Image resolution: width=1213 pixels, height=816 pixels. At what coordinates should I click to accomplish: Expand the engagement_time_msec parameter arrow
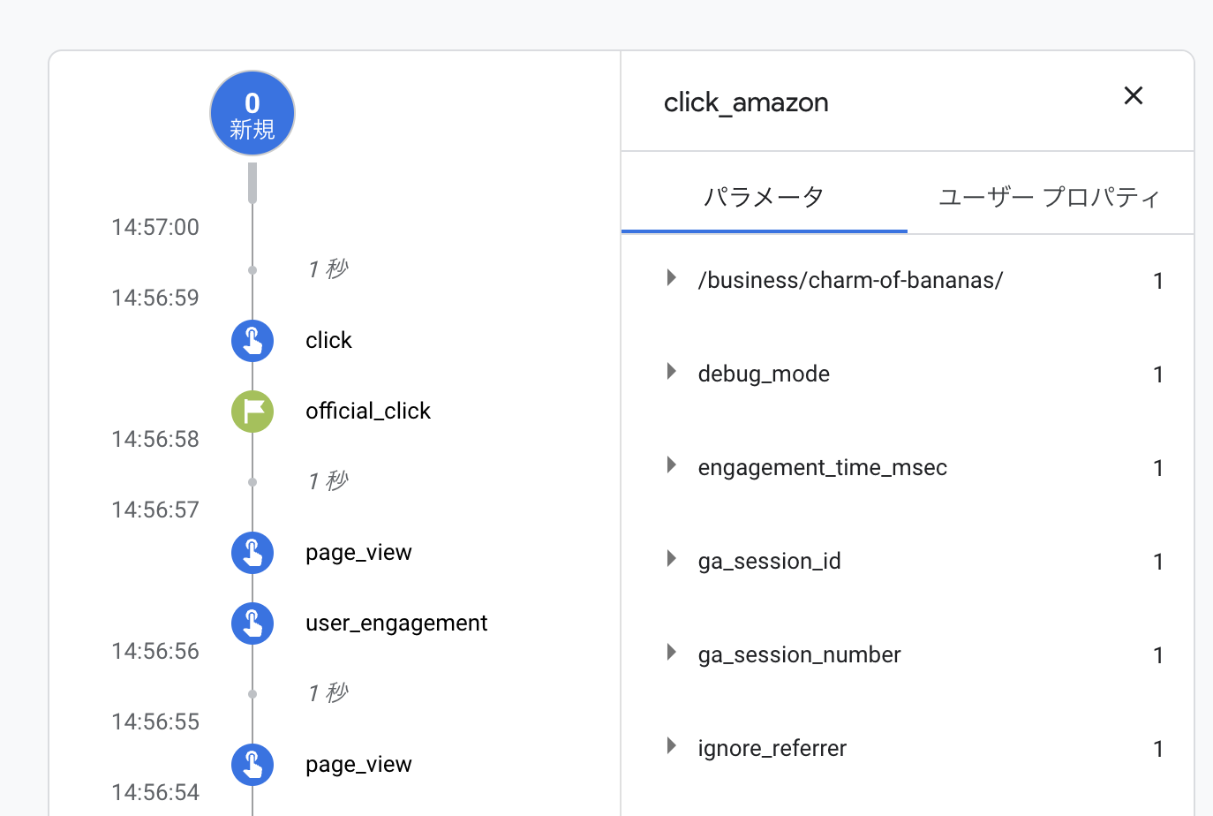pos(672,465)
